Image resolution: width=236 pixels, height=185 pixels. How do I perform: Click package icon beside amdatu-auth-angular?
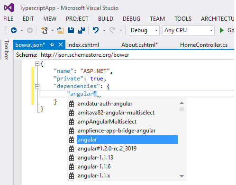pyautogui.click(x=72, y=104)
